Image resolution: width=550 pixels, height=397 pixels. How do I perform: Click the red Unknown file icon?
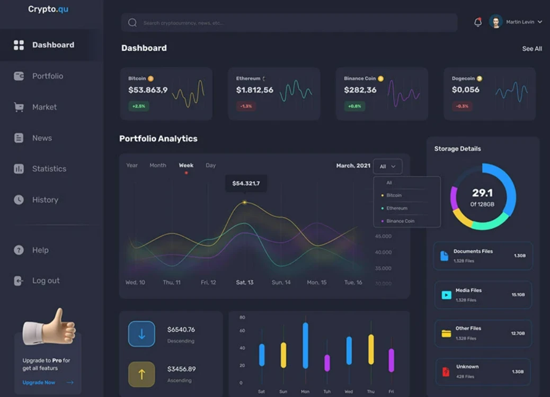click(x=446, y=372)
